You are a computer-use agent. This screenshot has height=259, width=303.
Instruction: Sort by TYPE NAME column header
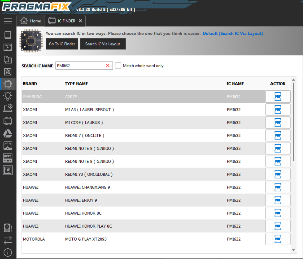coord(76,84)
